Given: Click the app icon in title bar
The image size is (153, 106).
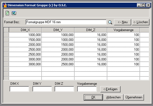Looking at the screenshot, I should pyautogui.click(x=5, y=5).
